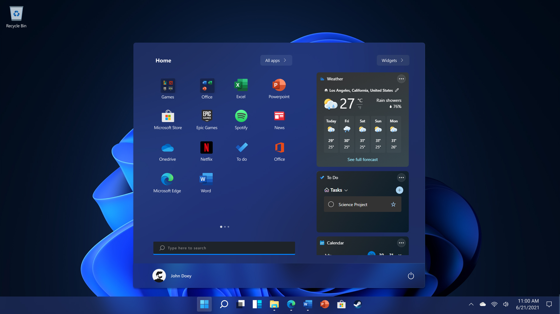Open All apps
Viewport: 560px width, 314px height.
point(276,60)
